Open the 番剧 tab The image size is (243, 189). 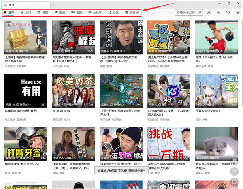43,13
